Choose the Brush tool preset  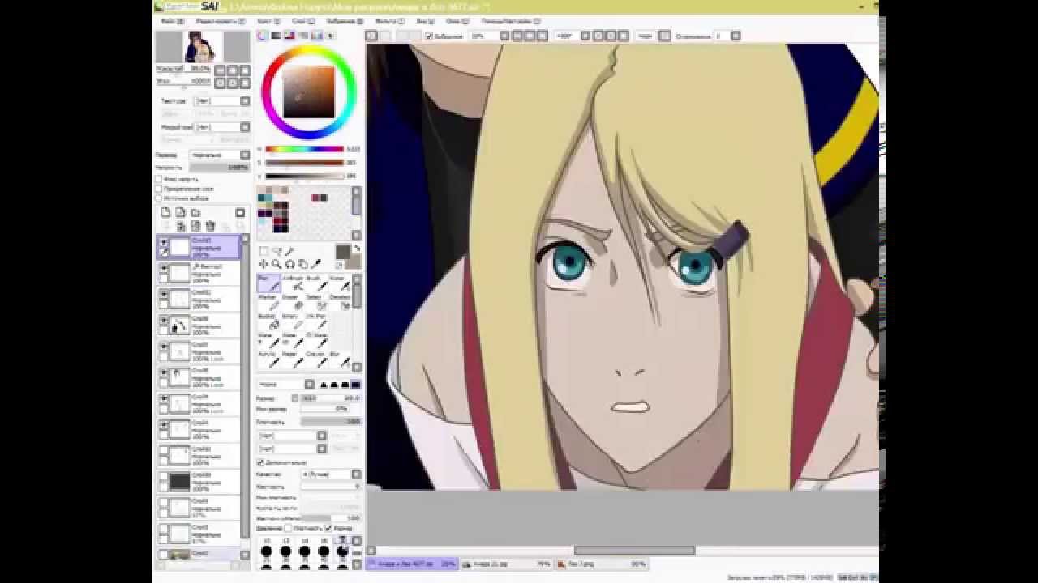[x=316, y=283]
